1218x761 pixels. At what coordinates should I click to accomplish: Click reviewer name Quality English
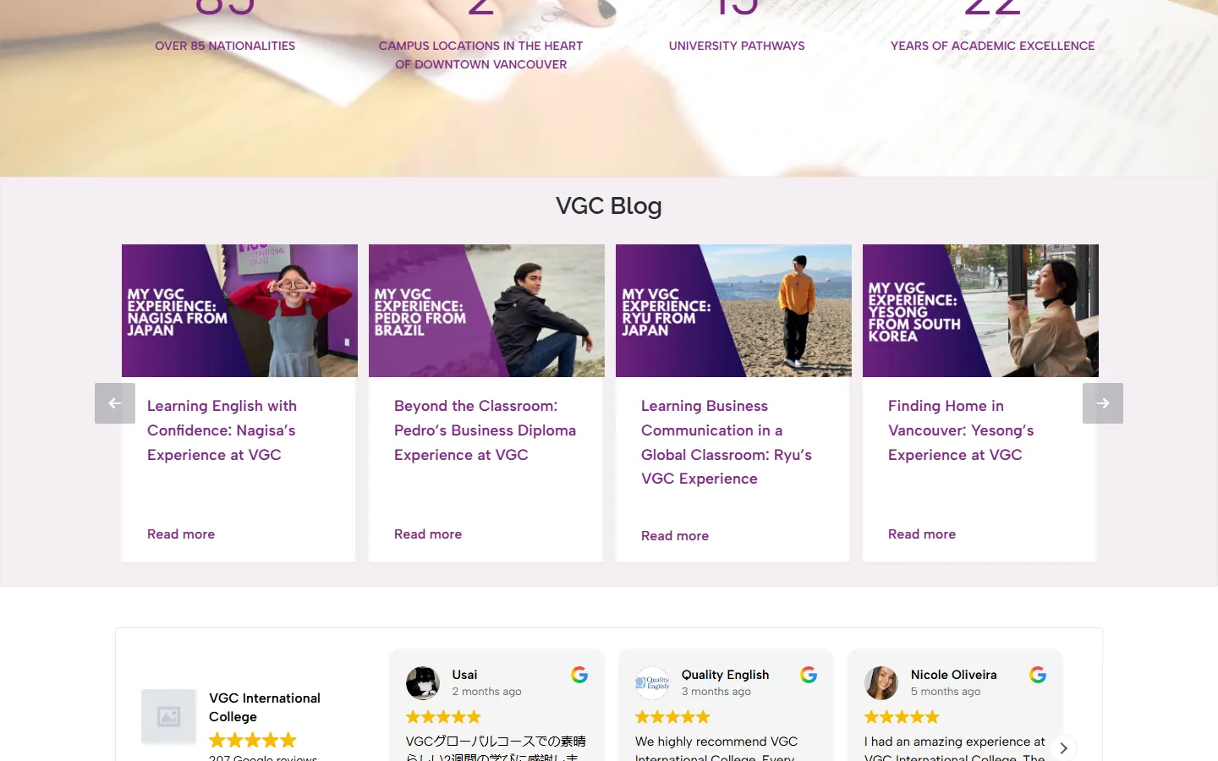(x=725, y=675)
